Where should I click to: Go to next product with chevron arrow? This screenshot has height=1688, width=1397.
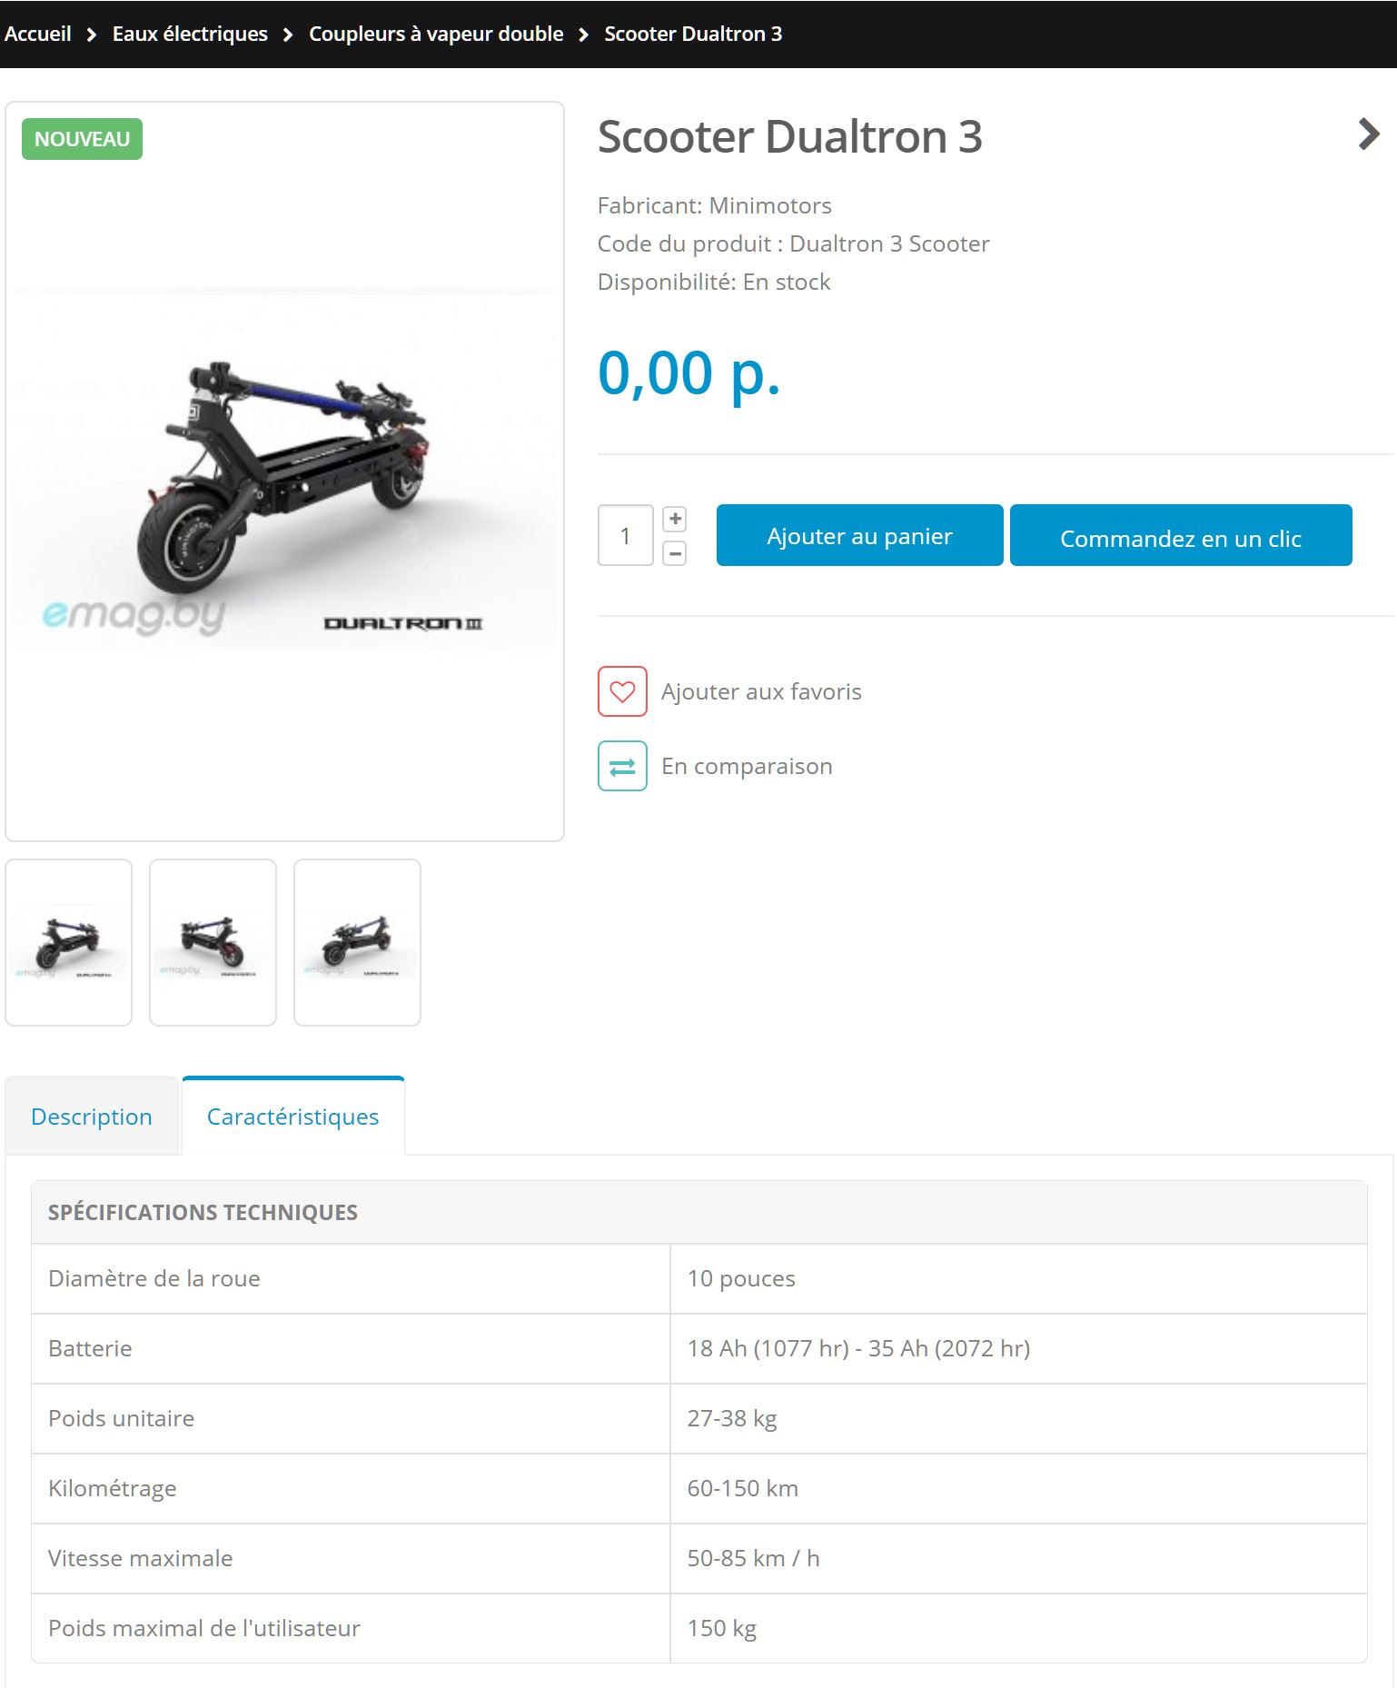(1368, 134)
